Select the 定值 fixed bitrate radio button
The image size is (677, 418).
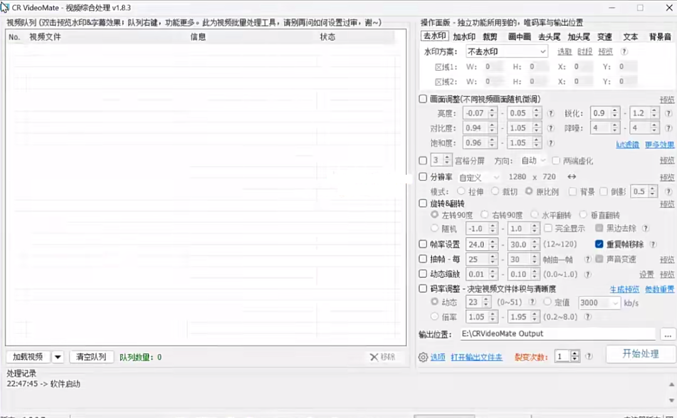coord(548,303)
